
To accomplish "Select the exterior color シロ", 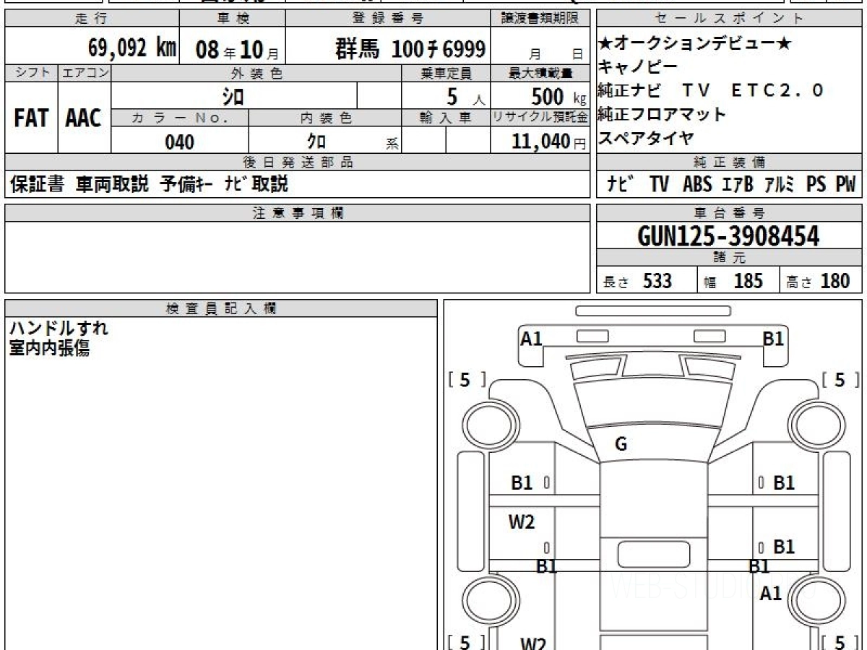I will [x=233, y=96].
